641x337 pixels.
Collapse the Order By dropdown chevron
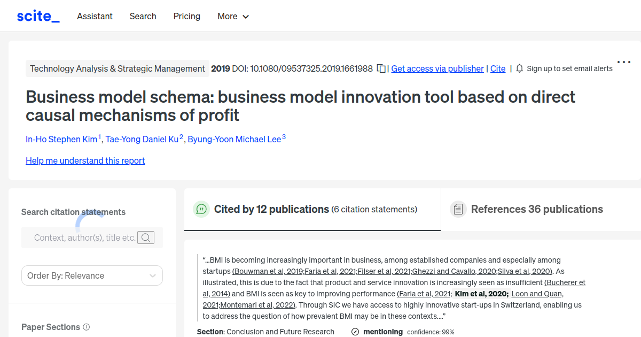click(x=152, y=275)
